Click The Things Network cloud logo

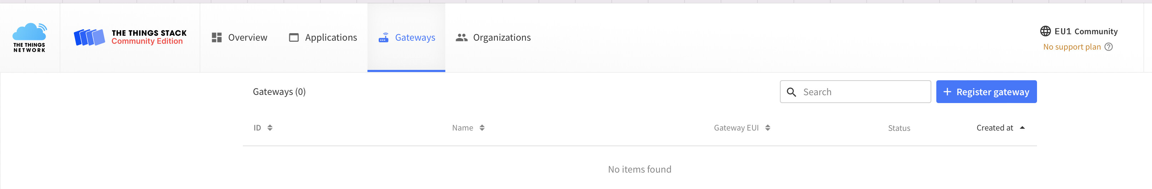(x=30, y=37)
